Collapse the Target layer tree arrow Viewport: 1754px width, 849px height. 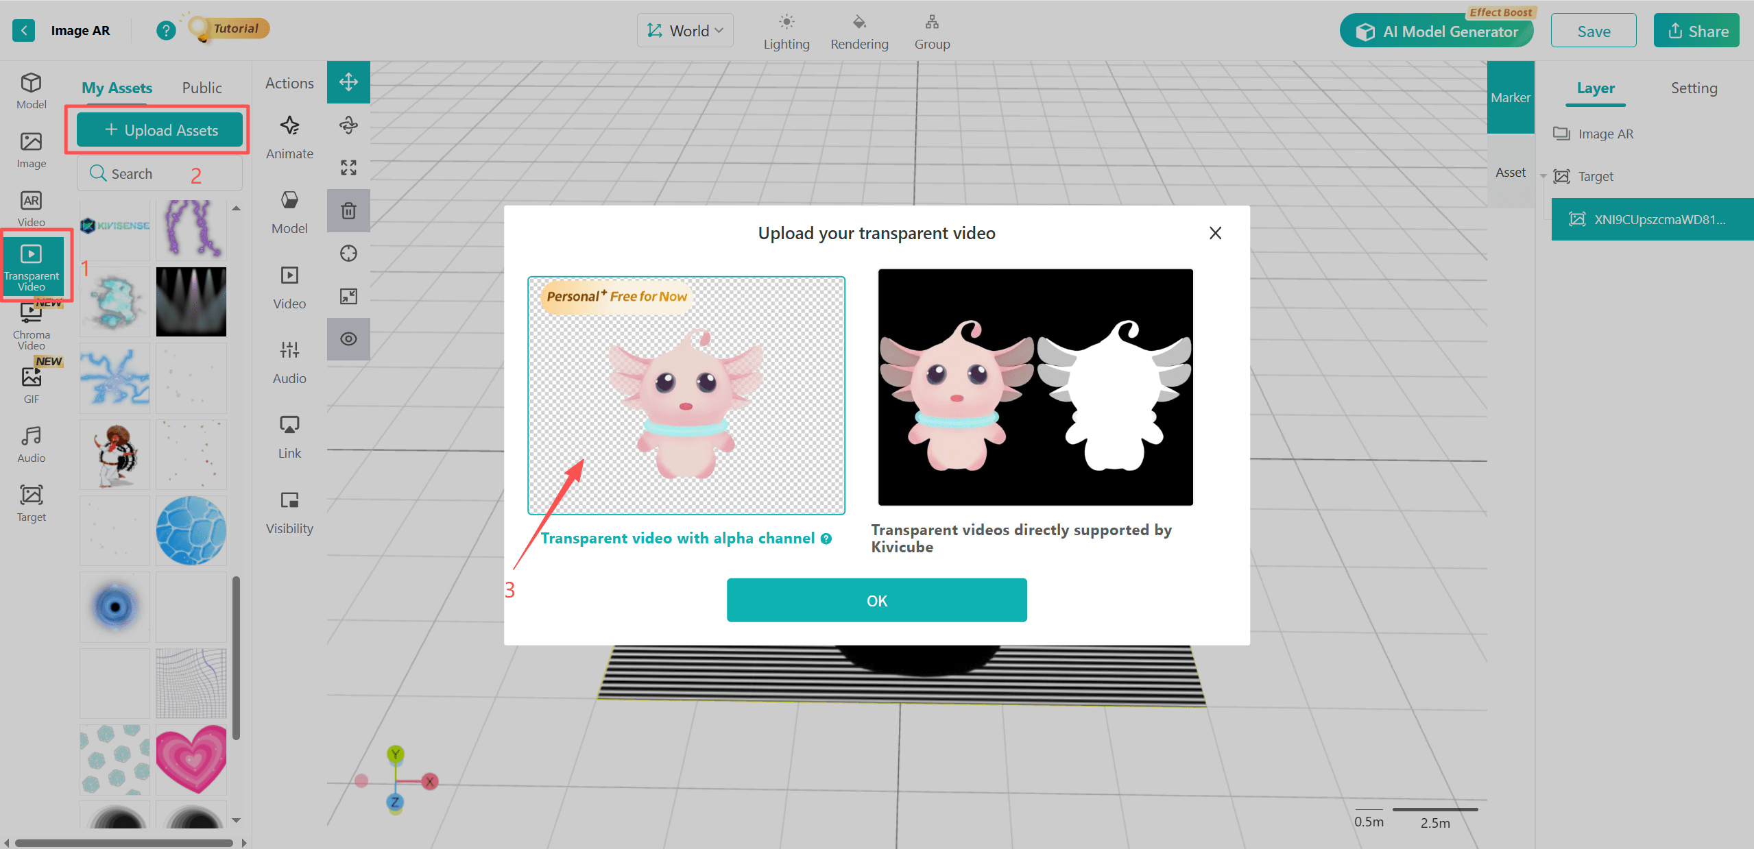pyautogui.click(x=1543, y=177)
